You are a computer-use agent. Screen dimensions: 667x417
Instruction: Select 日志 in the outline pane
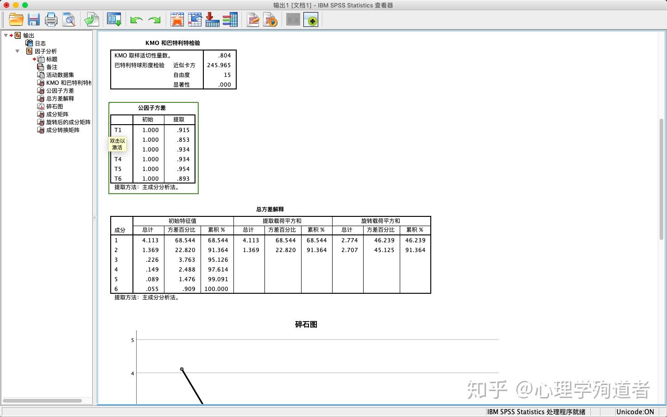click(40, 43)
